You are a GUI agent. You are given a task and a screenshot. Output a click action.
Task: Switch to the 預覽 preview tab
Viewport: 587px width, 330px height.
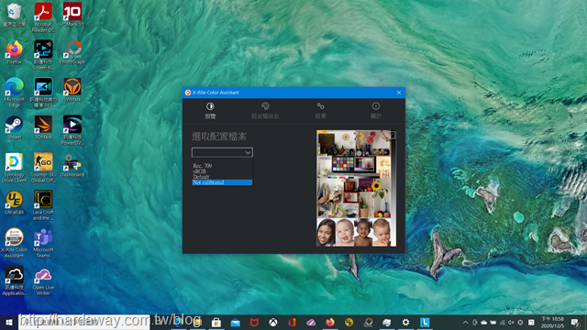coord(210,111)
